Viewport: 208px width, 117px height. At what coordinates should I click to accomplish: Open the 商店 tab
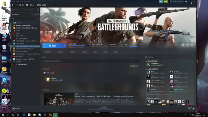tap(21, 5)
